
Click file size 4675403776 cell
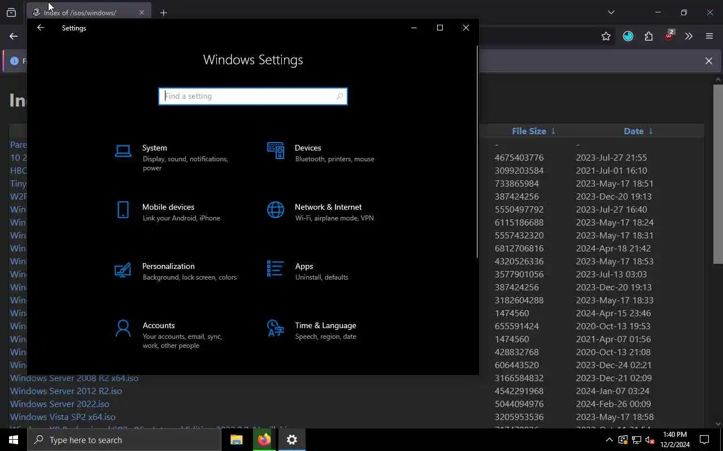pos(519,157)
